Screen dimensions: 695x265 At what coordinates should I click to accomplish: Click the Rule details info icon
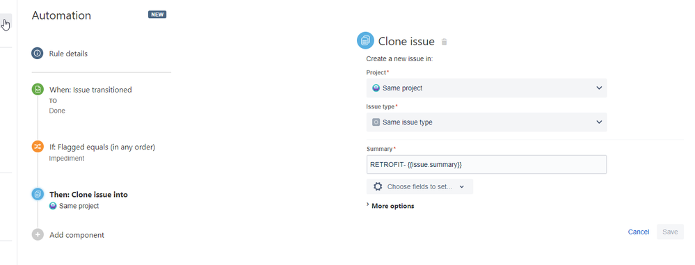point(38,54)
